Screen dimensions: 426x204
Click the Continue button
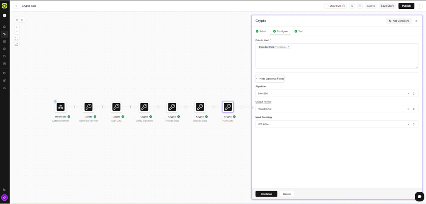[266, 194]
